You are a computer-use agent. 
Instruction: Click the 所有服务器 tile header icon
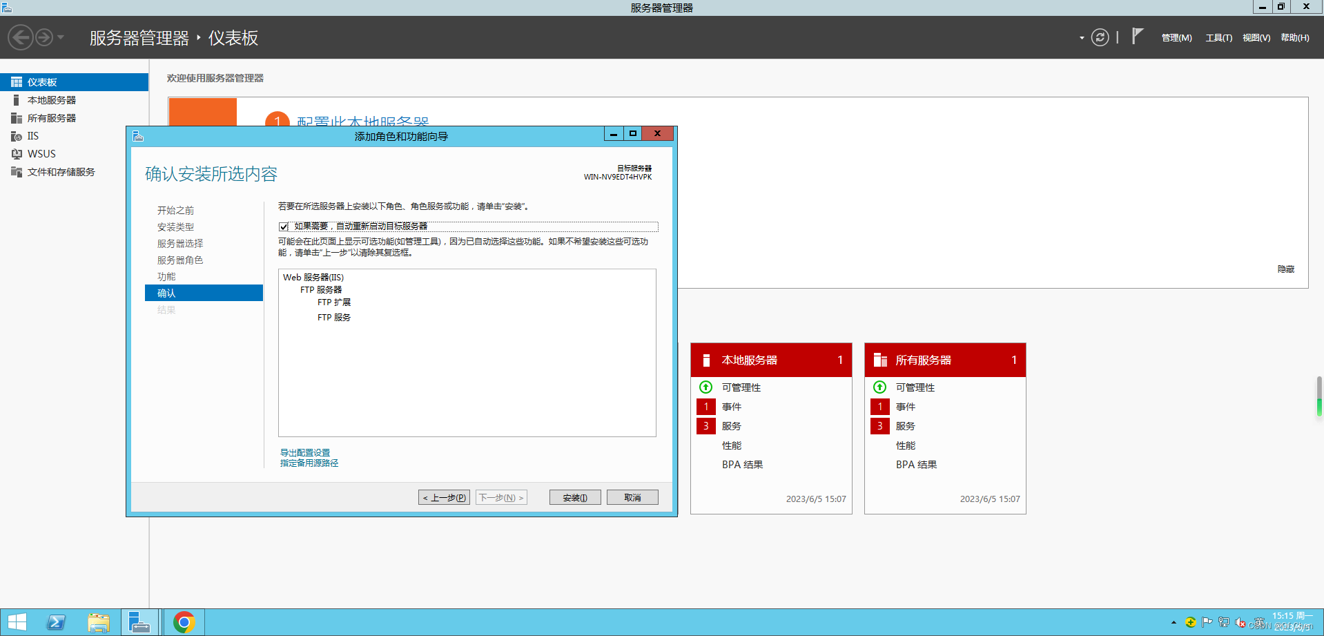[x=880, y=360]
